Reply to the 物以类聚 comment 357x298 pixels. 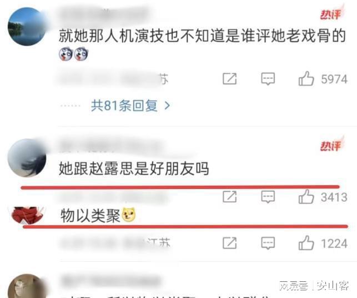click(268, 243)
